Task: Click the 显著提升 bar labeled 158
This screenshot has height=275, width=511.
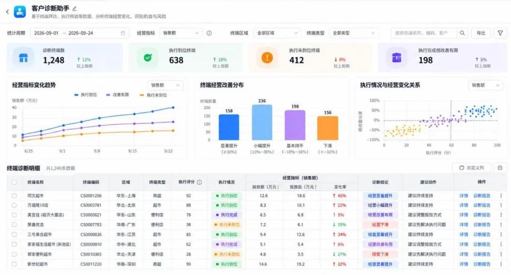Action: 229,127
